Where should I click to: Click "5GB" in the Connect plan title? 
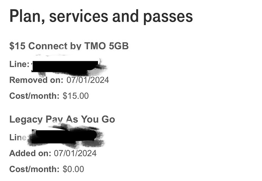click(118, 46)
